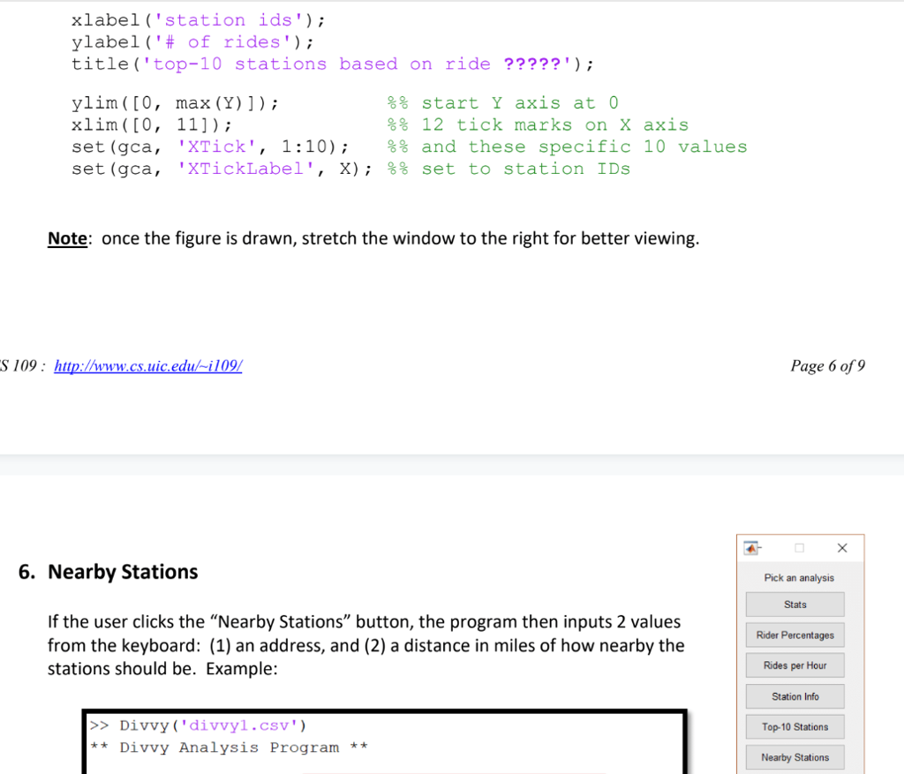Click the "set to station IDs" comment
Viewport: 904px width, 774px height.
coord(525,169)
